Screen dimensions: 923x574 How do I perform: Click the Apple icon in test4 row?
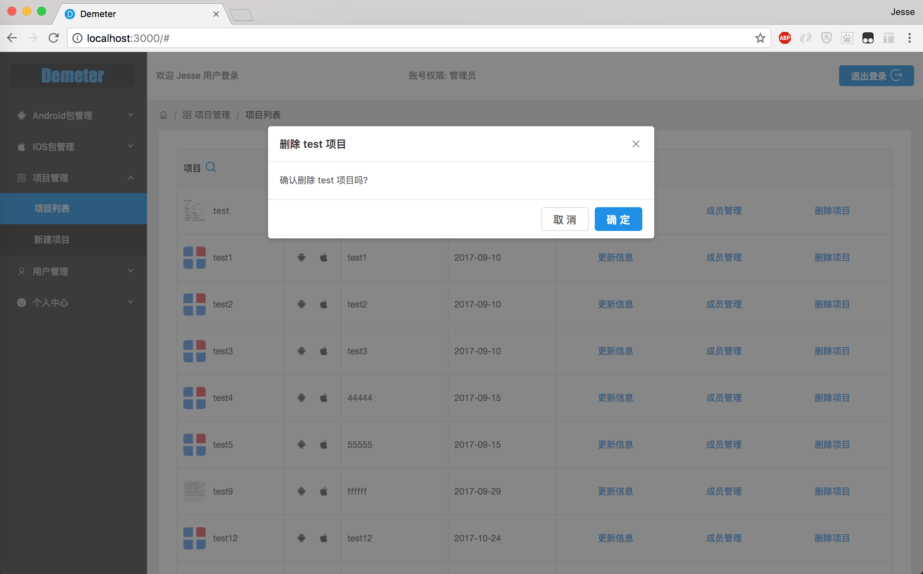click(x=324, y=398)
